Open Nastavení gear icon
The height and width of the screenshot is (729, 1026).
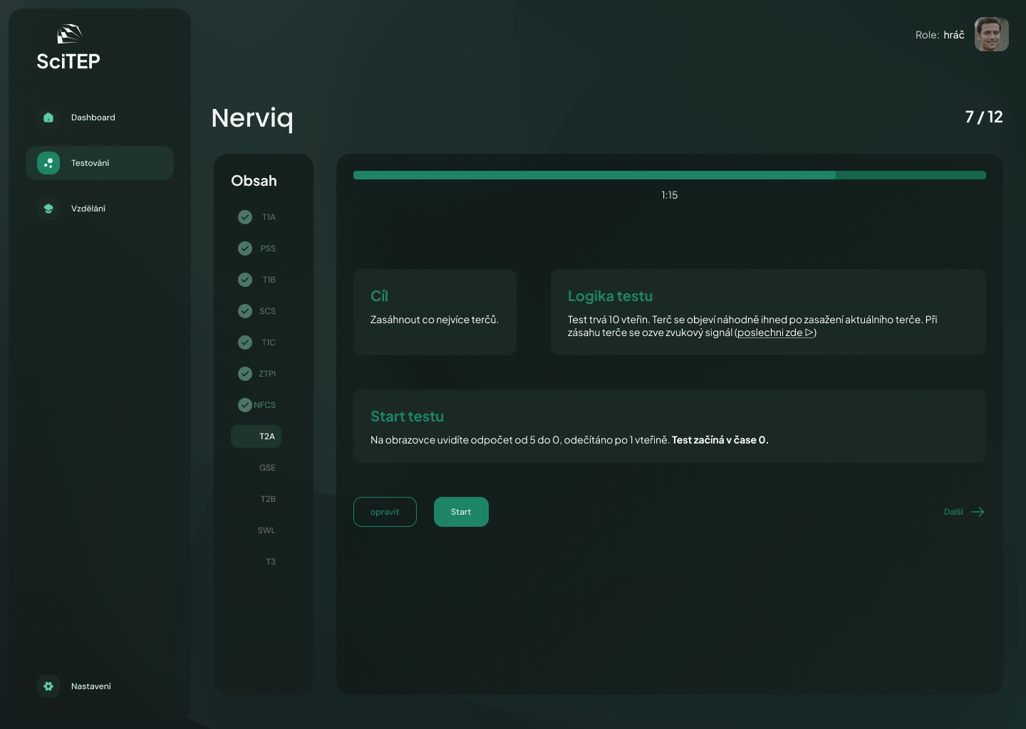point(48,686)
